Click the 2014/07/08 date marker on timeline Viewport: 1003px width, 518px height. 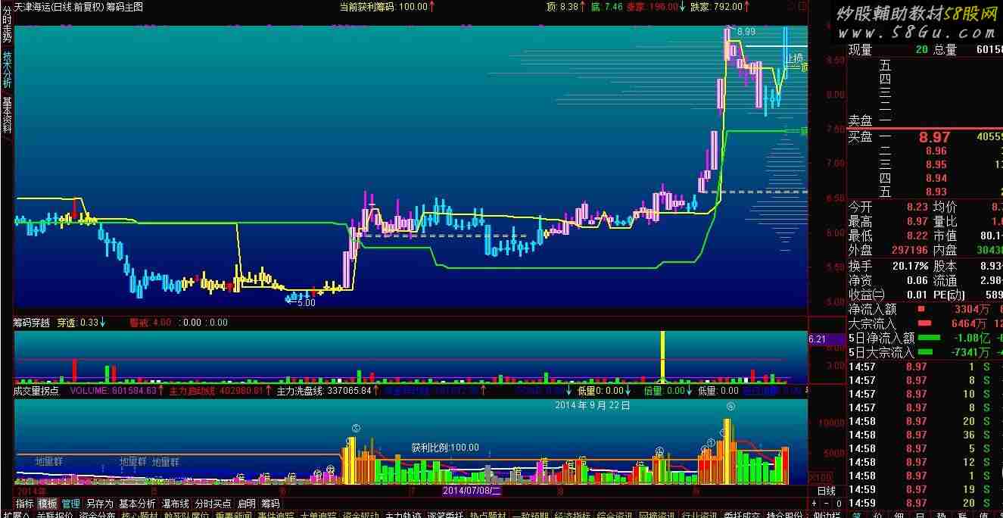pos(472,491)
